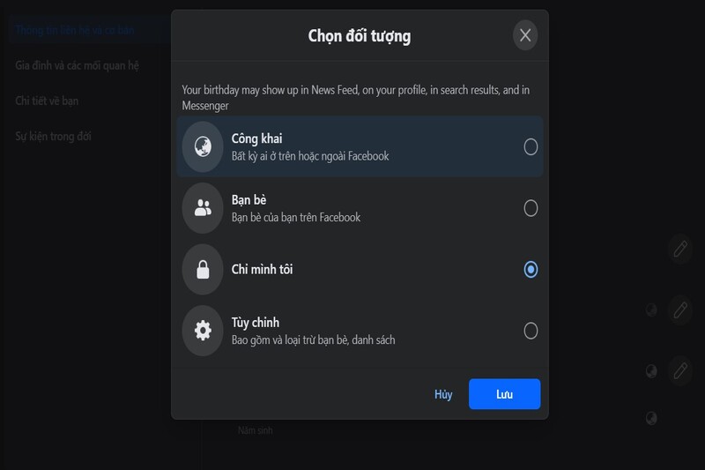This screenshot has height=470, width=705.
Task: Open Gia đình và các mối quan hệ
Action: (x=77, y=65)
